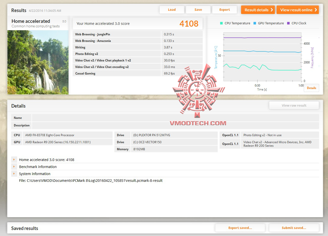This screenshot has width=328, height=236.
Task: Select Video Chat encoding v2 row
Action: (138, 67)
